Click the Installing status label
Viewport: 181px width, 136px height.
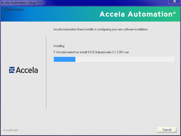[x=59, y=46]
